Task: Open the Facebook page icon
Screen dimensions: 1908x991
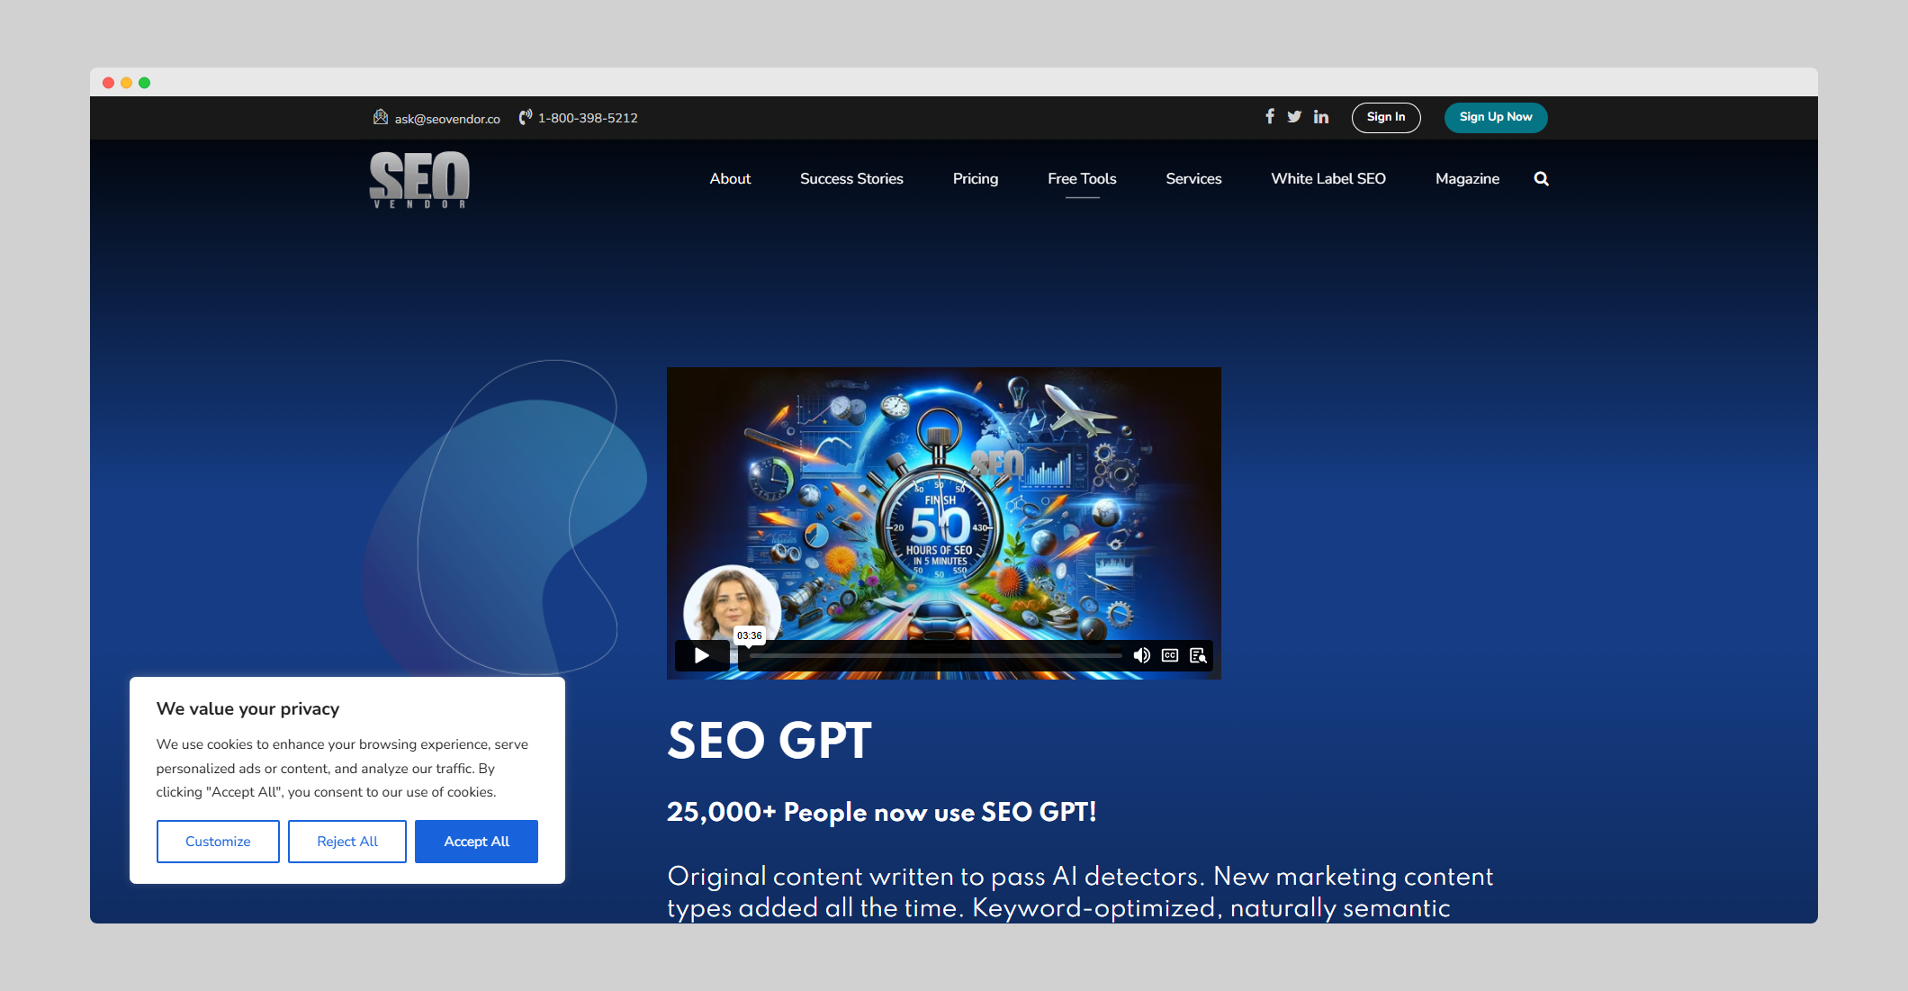Action: [1269, 116]
